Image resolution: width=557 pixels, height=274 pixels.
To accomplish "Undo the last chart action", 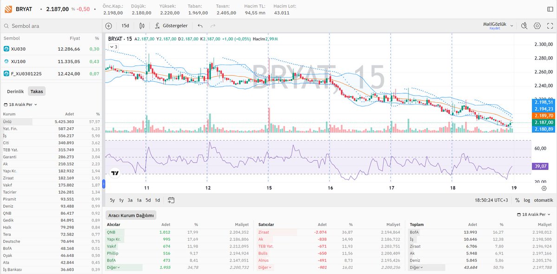I will tap(200, 26).
